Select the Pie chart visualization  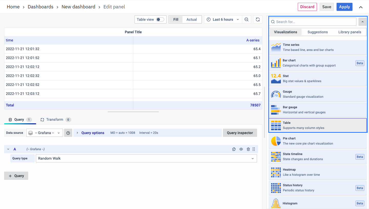click(318, 141)
